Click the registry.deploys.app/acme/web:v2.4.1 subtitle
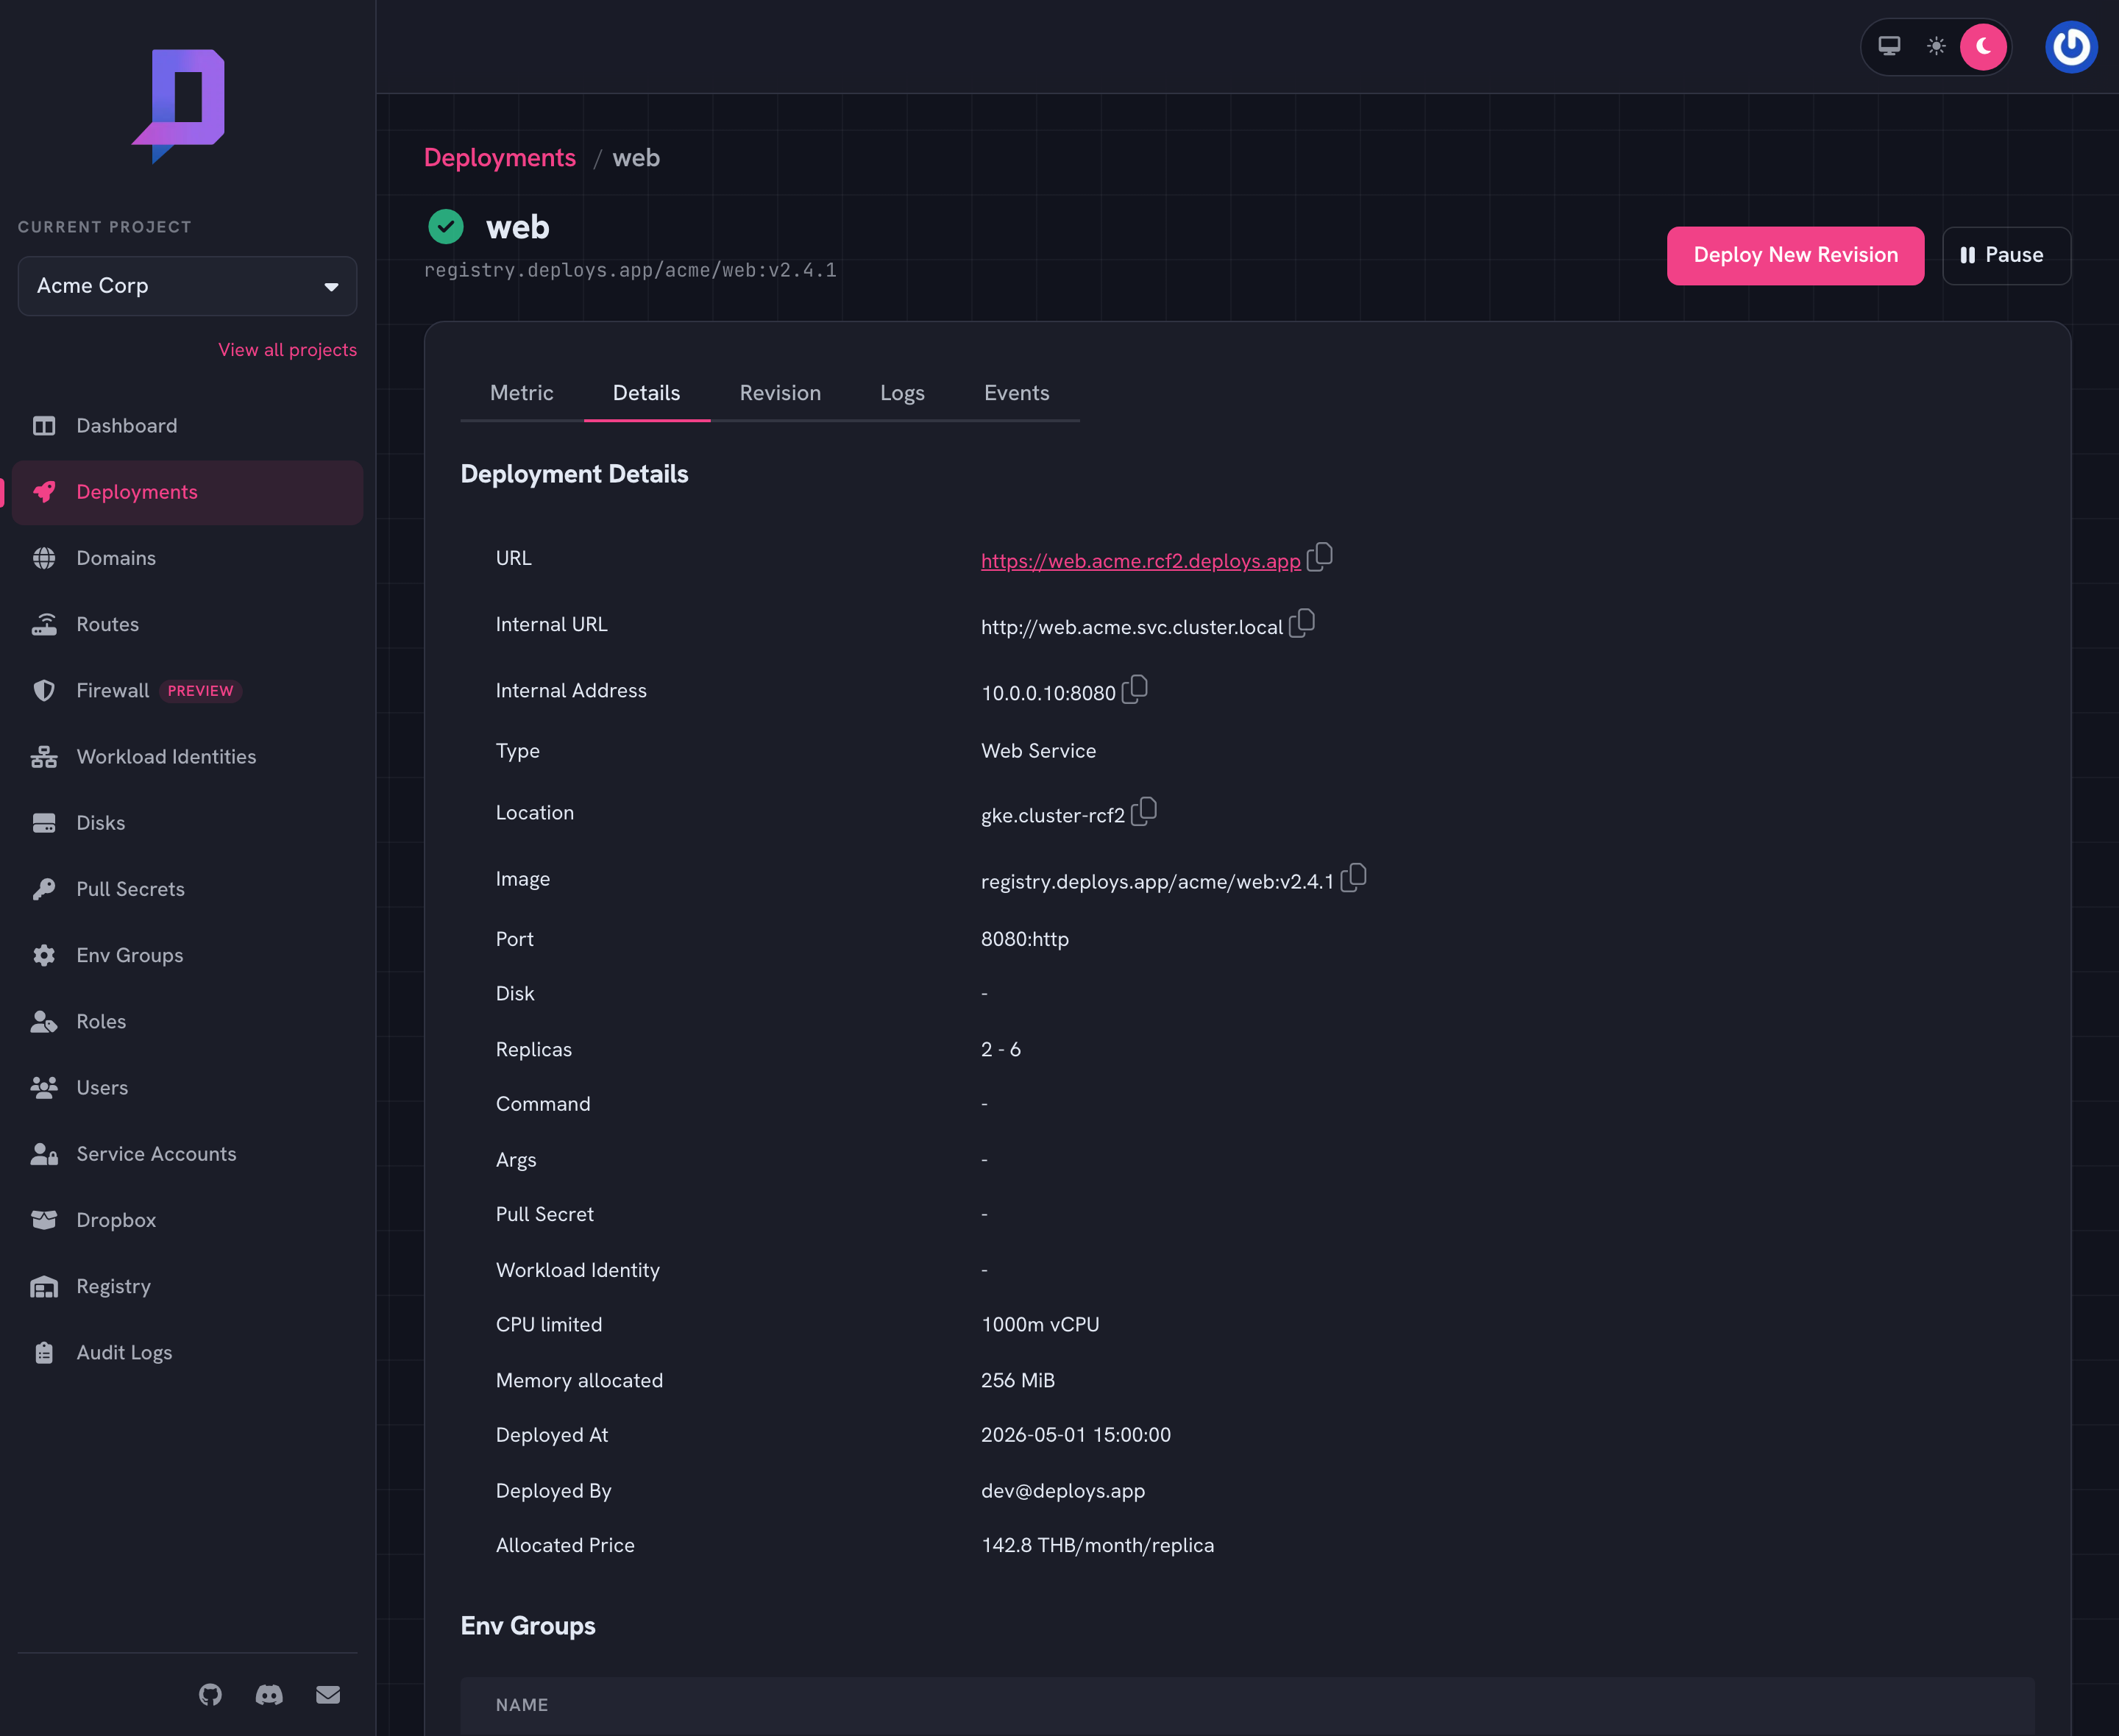Screen dimensions: 2119x1736 tap(630, 270)
